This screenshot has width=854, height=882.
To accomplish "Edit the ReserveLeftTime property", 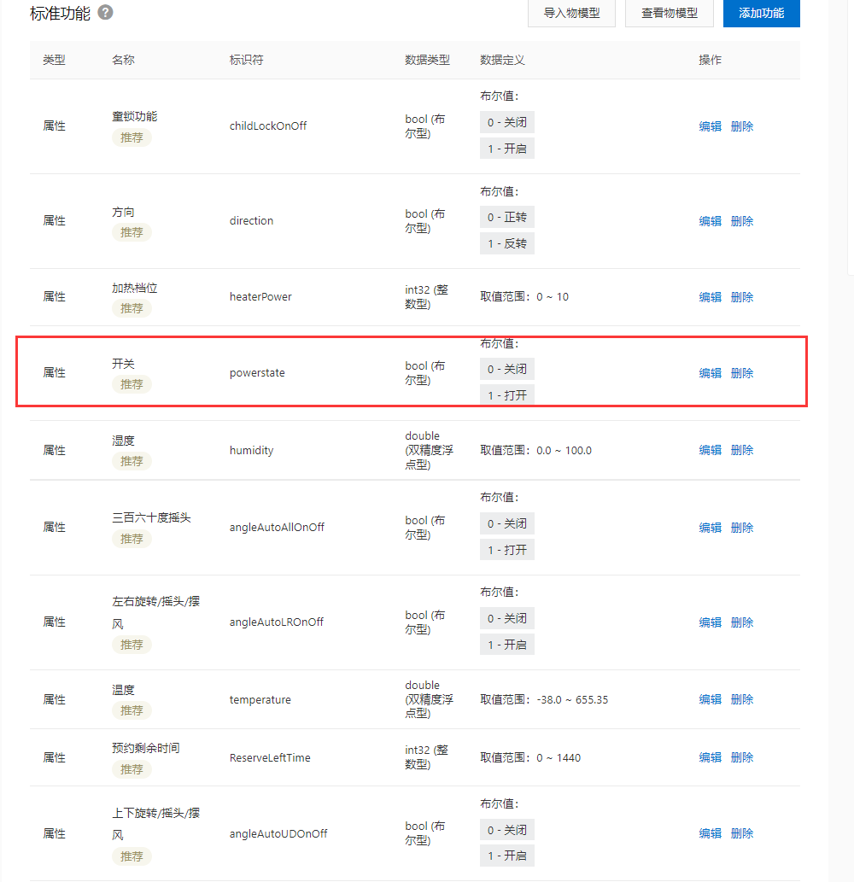I will click(710, 757).
